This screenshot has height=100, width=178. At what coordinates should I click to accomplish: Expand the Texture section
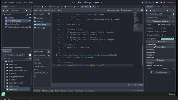(150, 55)
